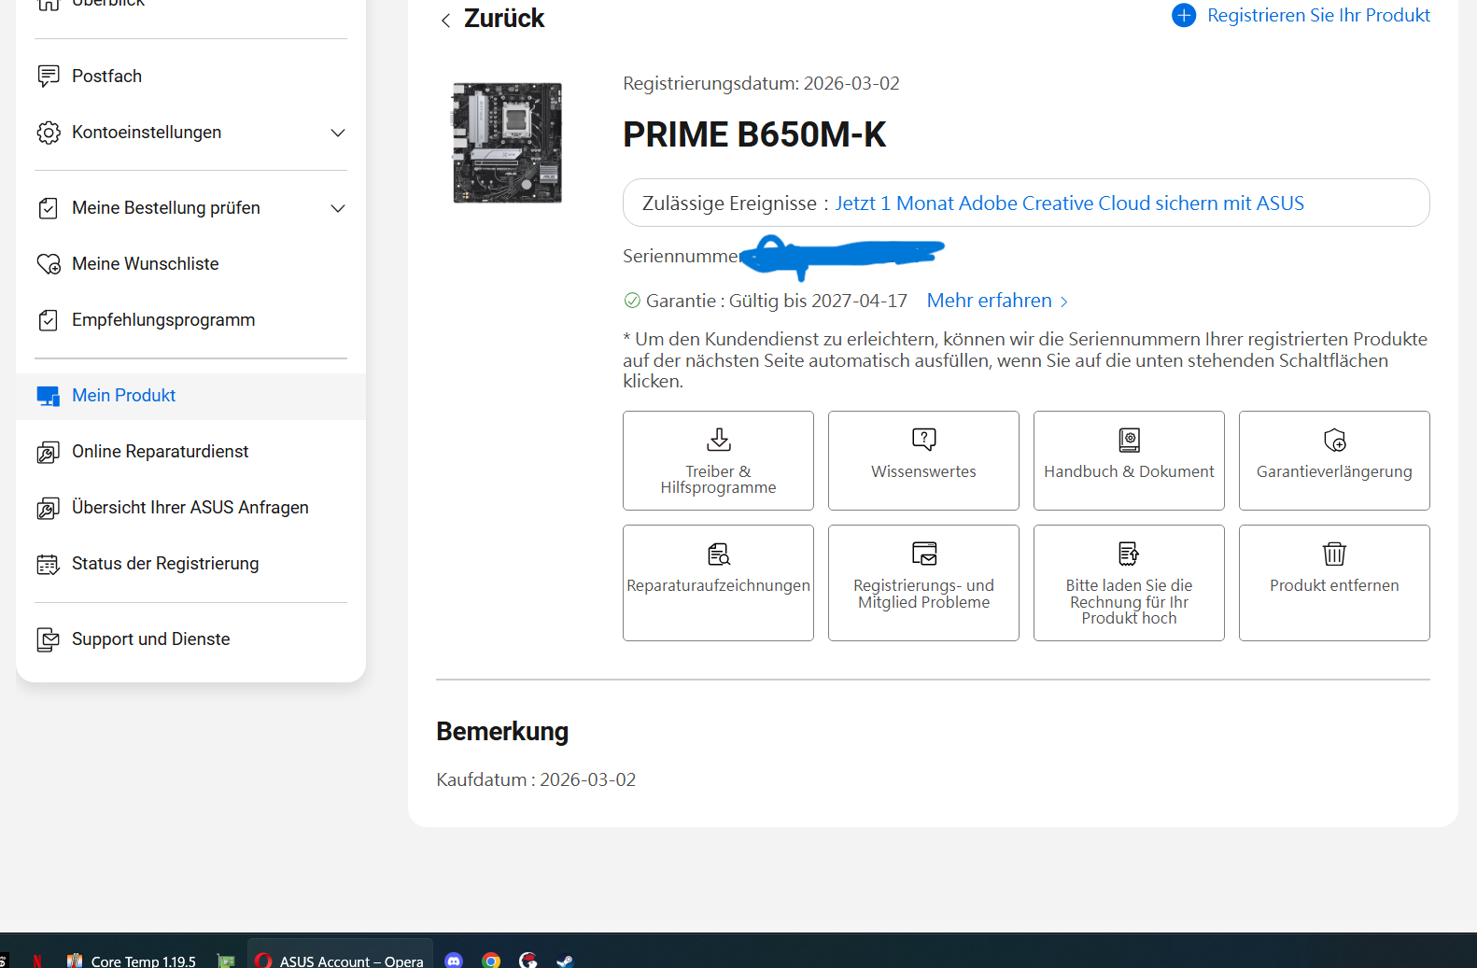
Task: Click the Registrierungs- und Mitglied Probleme icon
Action: [924, 554]
